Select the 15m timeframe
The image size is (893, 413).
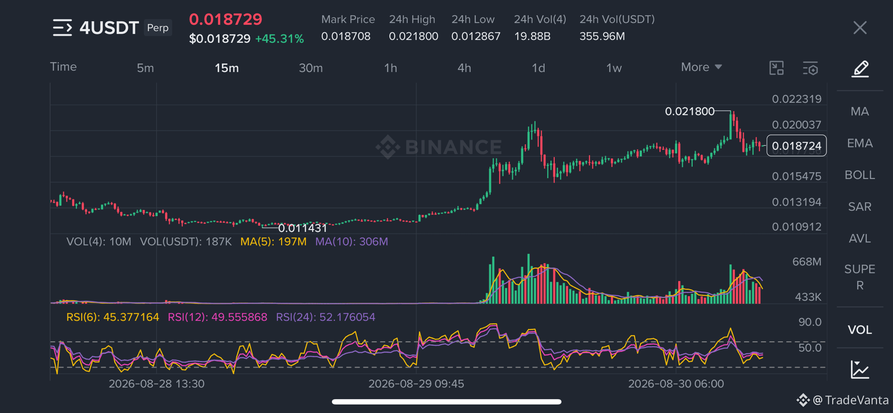227,68
